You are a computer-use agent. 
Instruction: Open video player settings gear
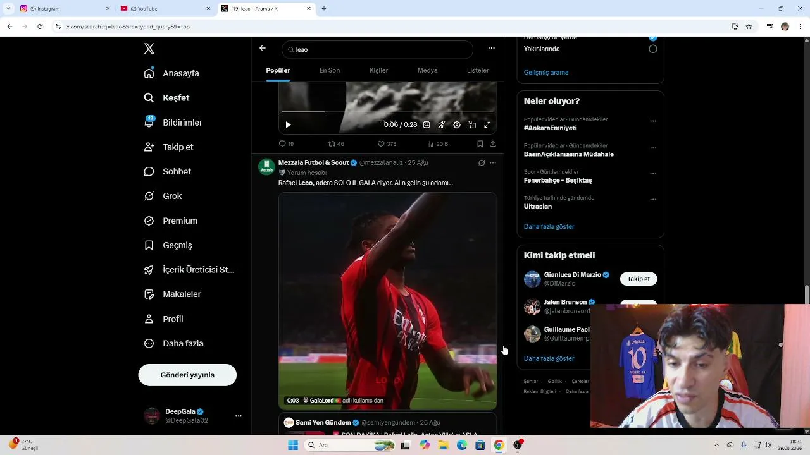coord(457,125)
